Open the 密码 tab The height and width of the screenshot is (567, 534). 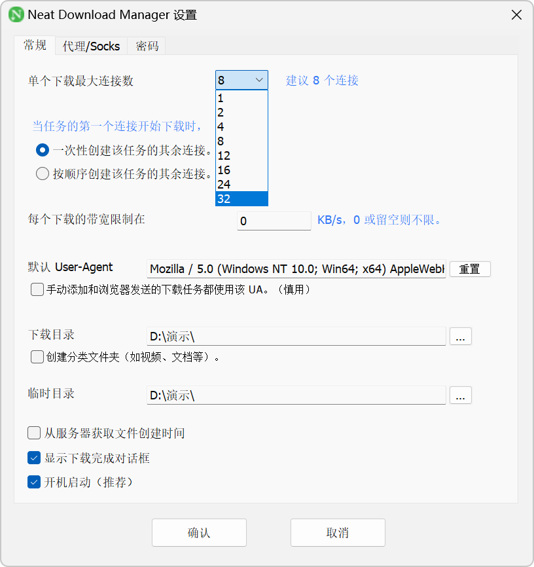tap(147, 46)
